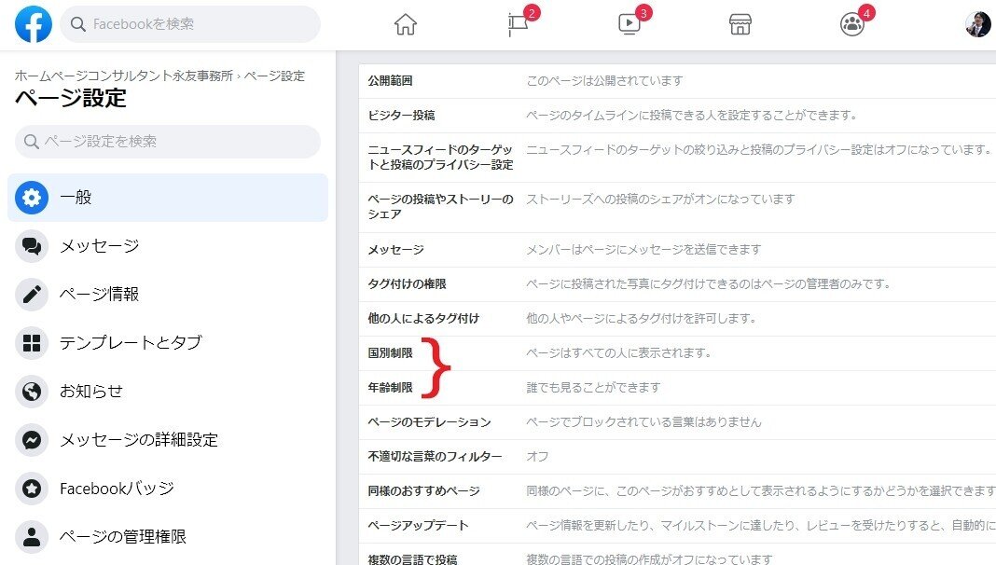Click the Facebook logo

[33, 23]
